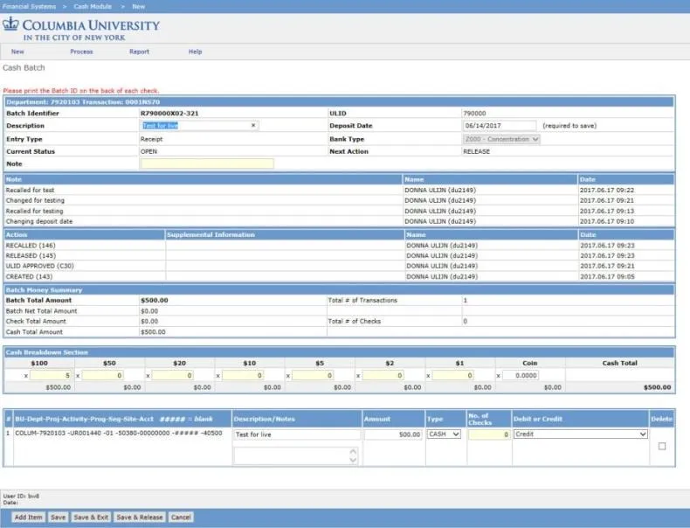Click the Description input field
Screen dimensions: 690x528
click(199, 126)
